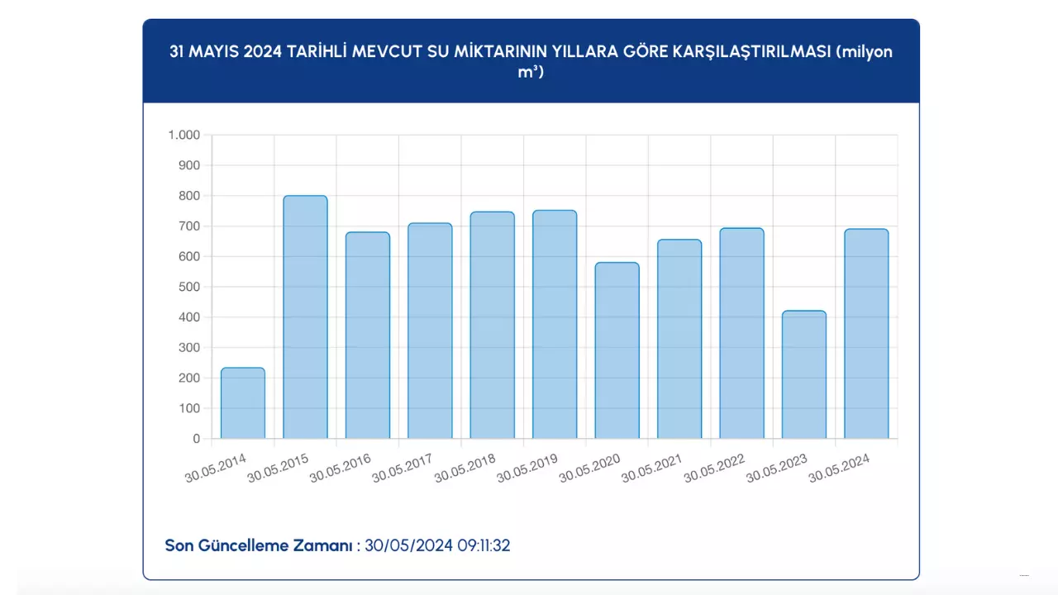This screenshot has height=595, width=1058.
Task: Click the y-axis label 200
Action: pyautogui.click(x=190, y=378)
